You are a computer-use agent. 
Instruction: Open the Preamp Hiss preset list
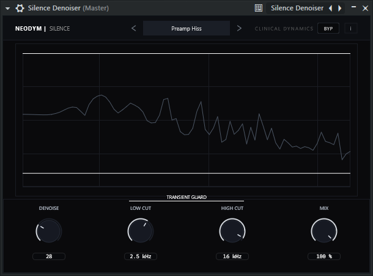186,28
